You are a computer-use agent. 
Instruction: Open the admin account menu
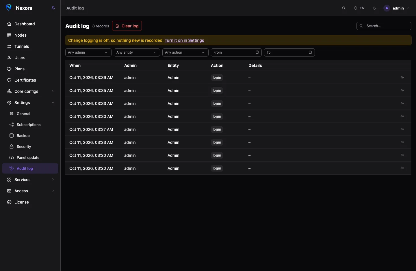[x=396, y=8]
